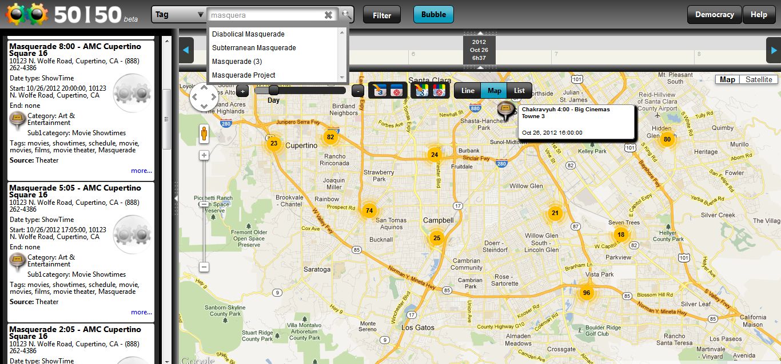Open the Democracy menu button
This screenshot has width=781, height=364.
tap(714, 15)
